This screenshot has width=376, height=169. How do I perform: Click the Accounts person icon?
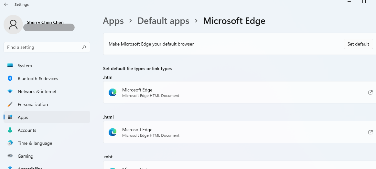point(10,130)
